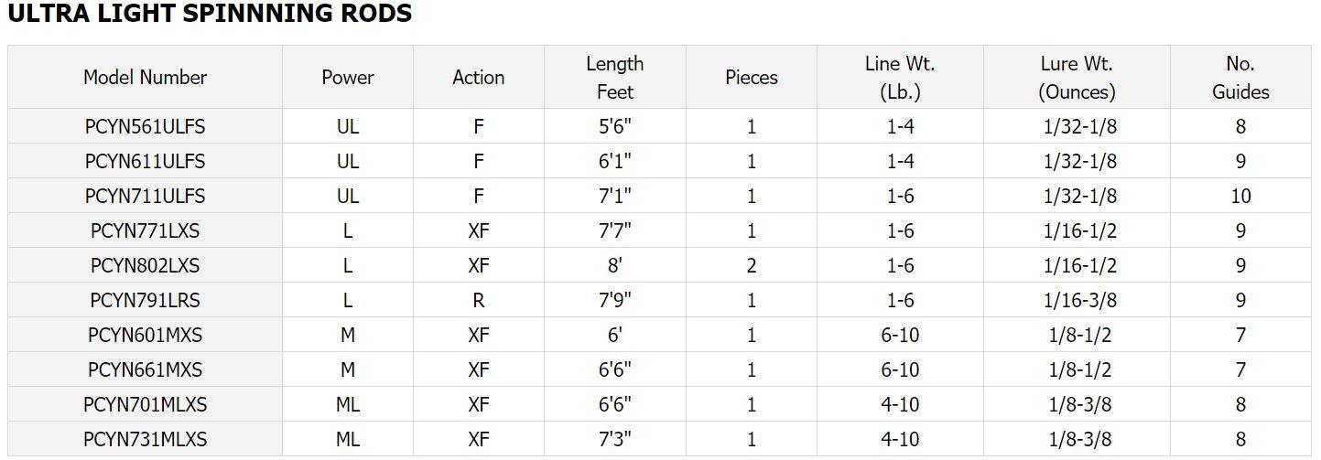The image size is (1321, 460).
Task: Click the Length Feet column header
Action: (x=614, y=78)
